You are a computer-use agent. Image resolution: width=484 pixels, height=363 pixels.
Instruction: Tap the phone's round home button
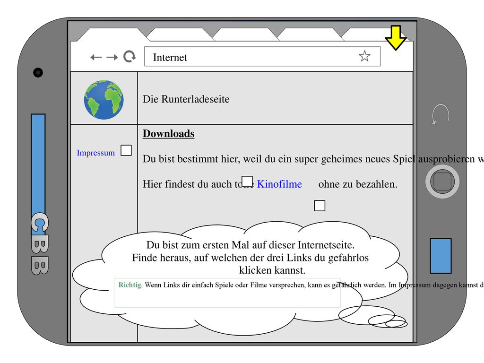pyautogui.click(x=442, y=181)
